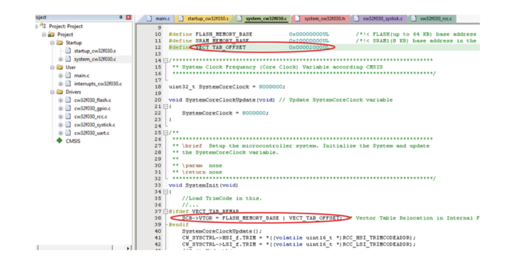Click the green CMSIS component icon
The height and width of the screenshot is (262, 522).
(x=59, y=141)
